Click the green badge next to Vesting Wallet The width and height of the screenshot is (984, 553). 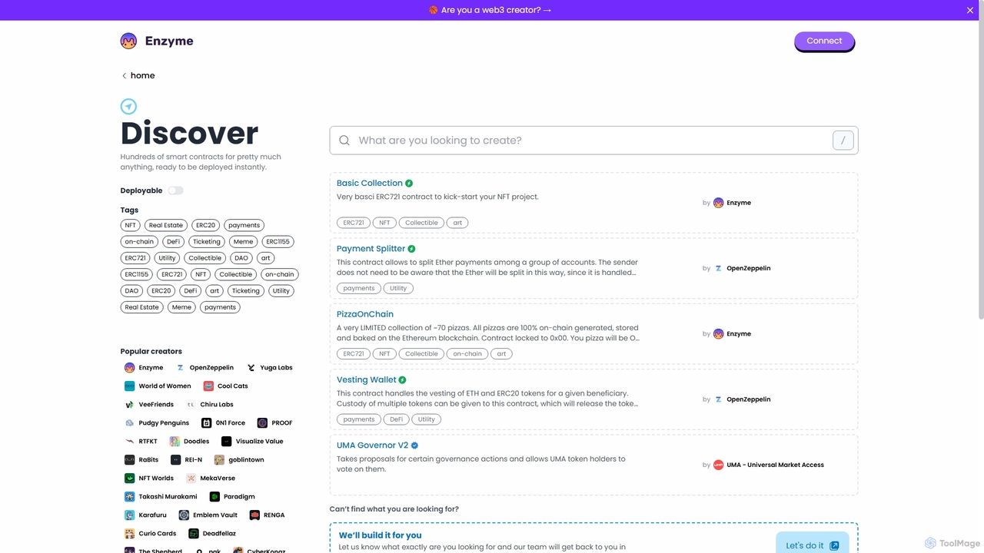pyautogui.click(x=402, y=380)
